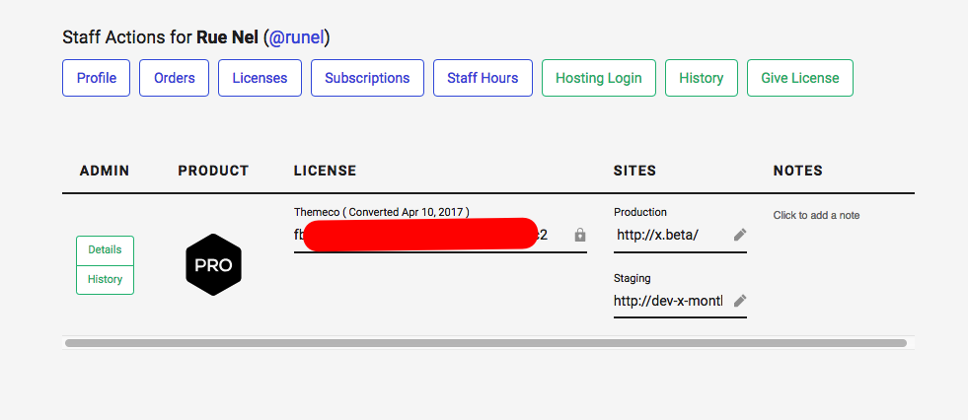Click the Give License button
Image resolution: width=968 pixels, height=420 pixels.
800,78
